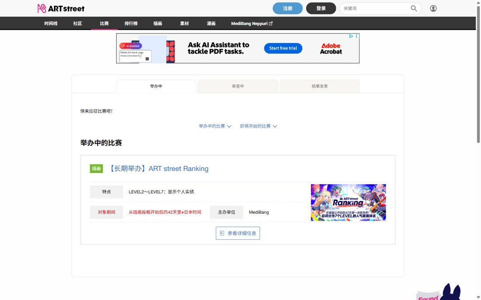Open the 插画 navigation item
Viewport: 481px width, 300px height.
(x=158, y=24)
